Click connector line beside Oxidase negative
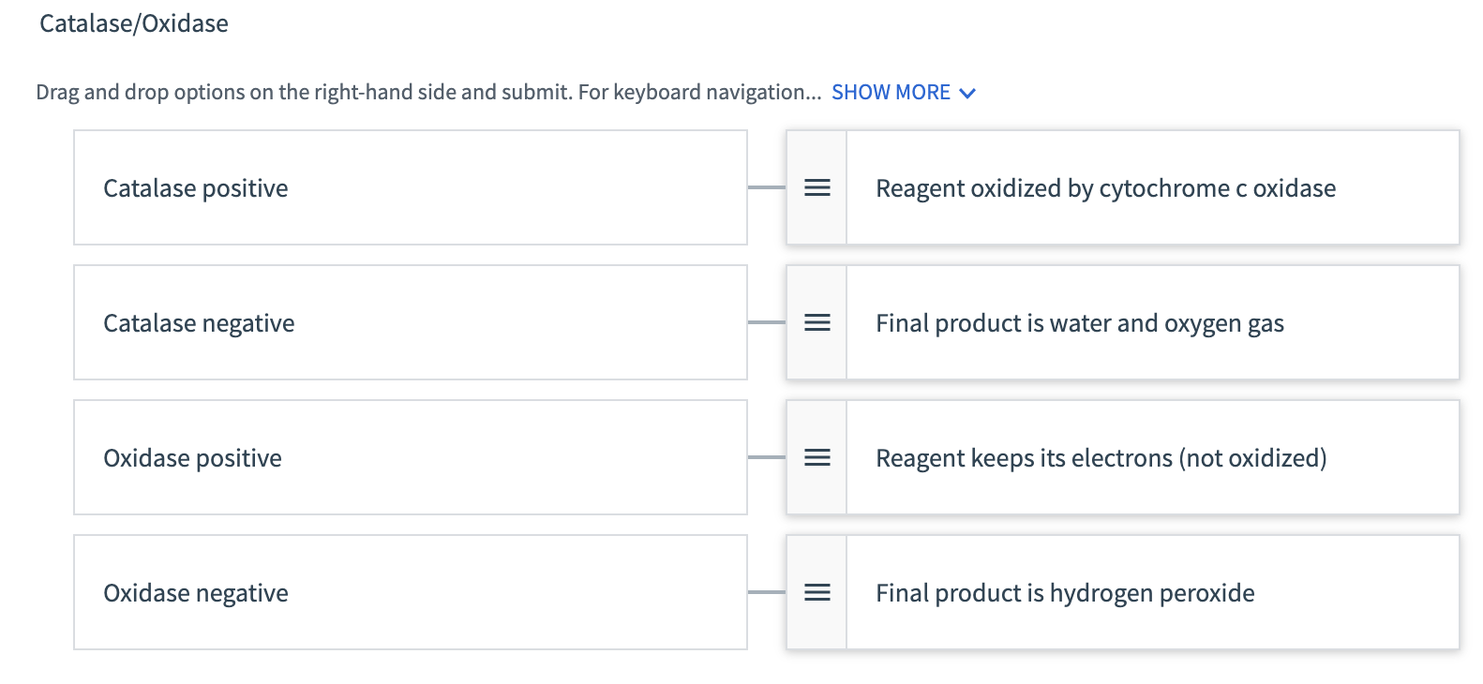Image resolution: width=1483 pixels, height=684 pixels. pos(767,592)
